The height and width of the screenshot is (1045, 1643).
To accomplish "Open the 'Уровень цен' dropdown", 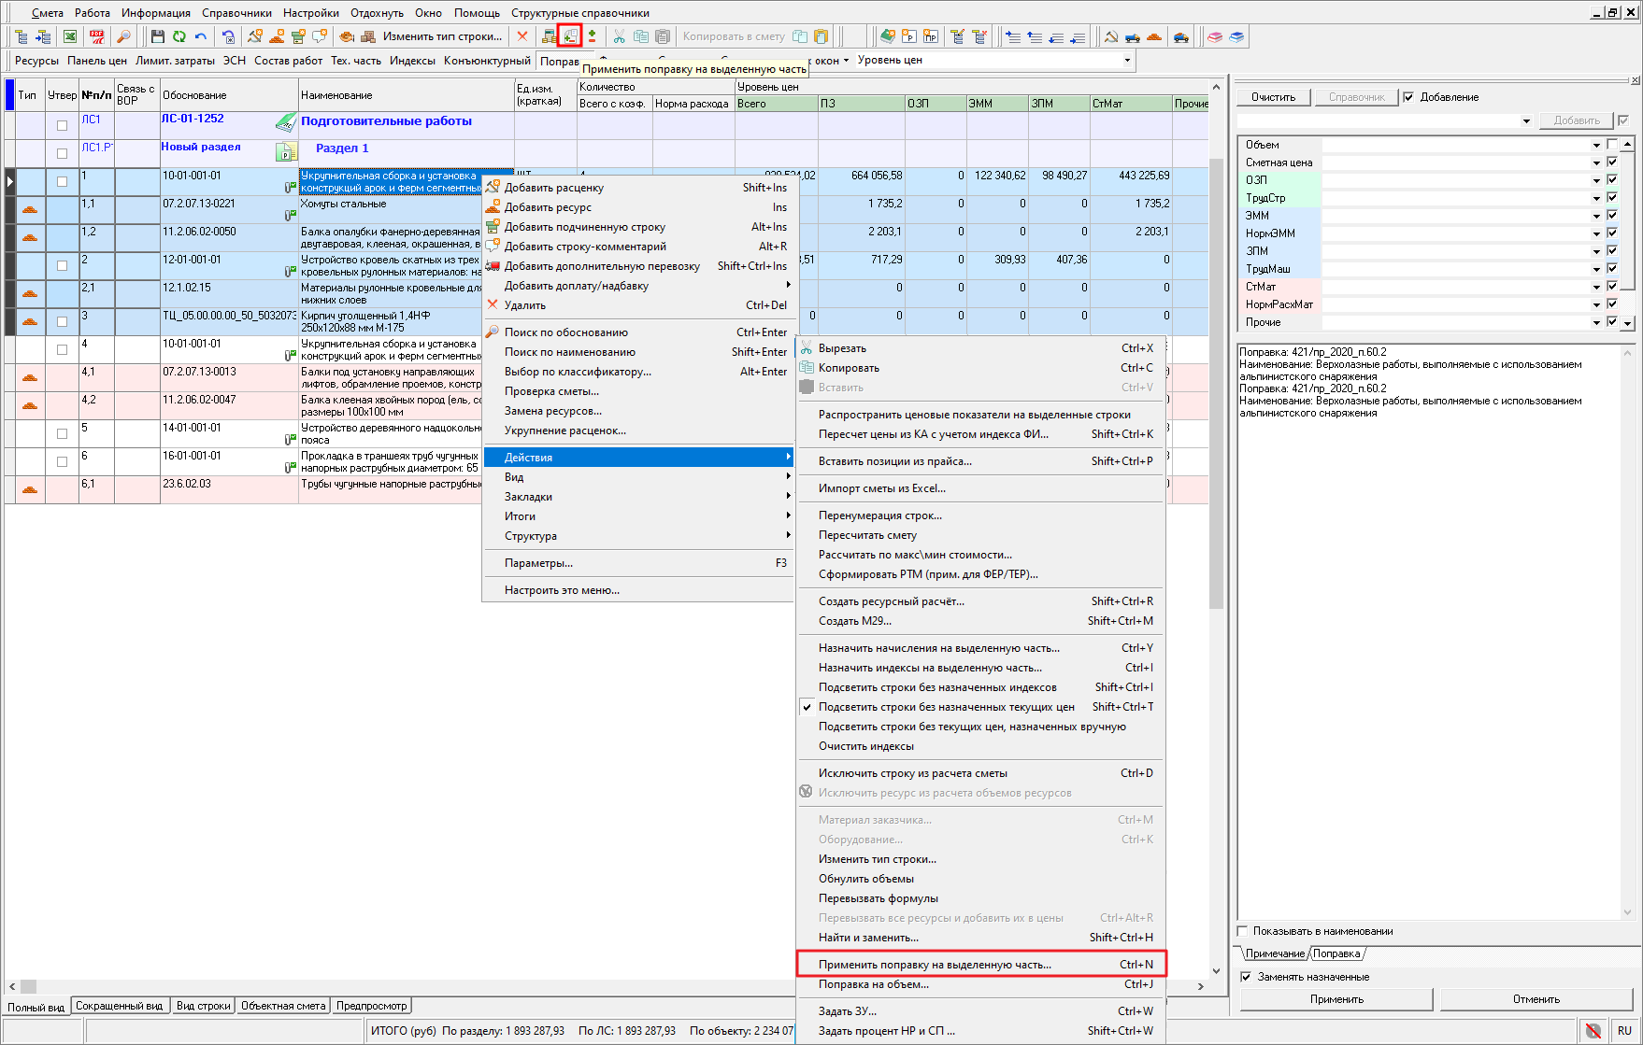I will (1127, 60).
